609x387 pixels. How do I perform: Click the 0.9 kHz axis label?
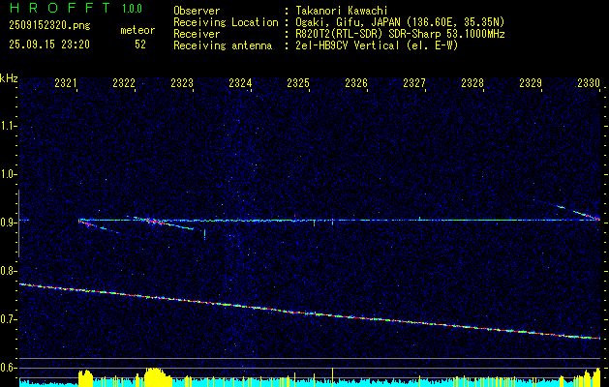[9, 223]
